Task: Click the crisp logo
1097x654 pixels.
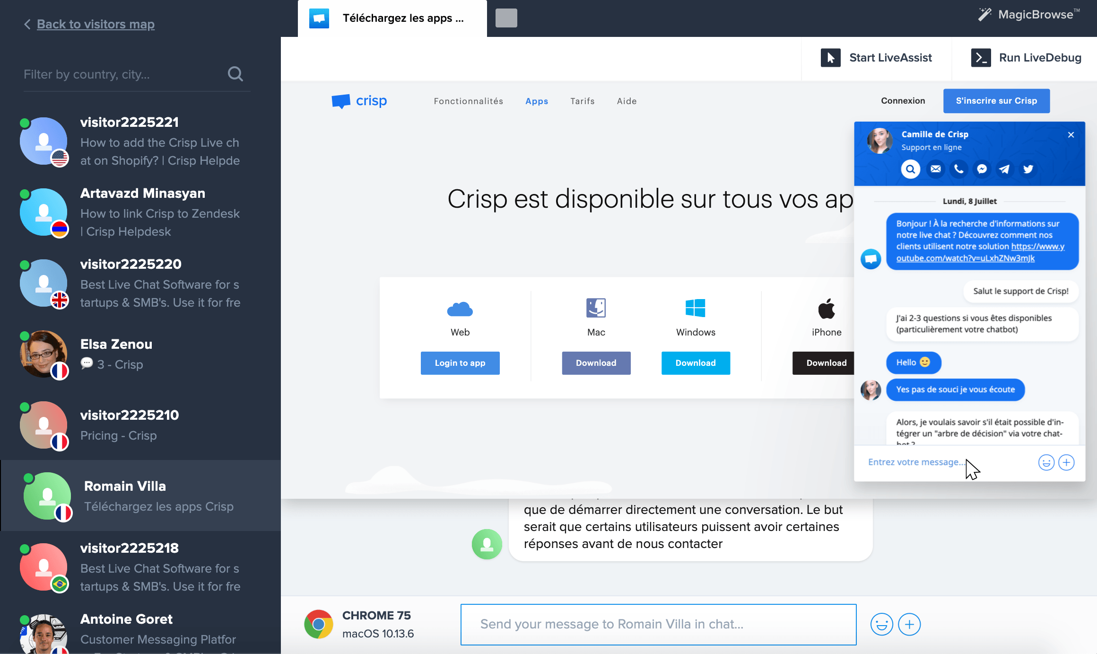Action: point(359,101)
